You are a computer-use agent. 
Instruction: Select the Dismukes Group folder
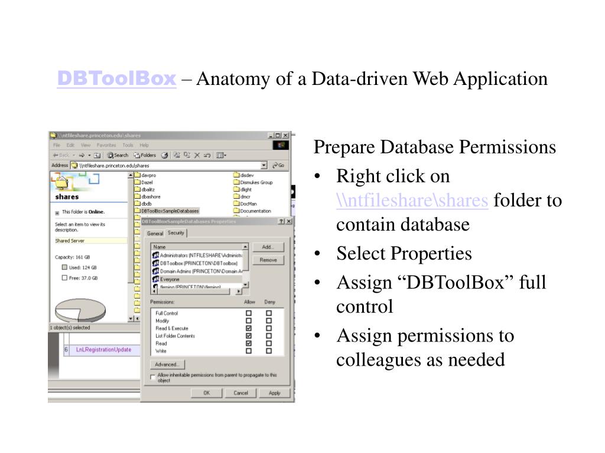coord(253,183)
